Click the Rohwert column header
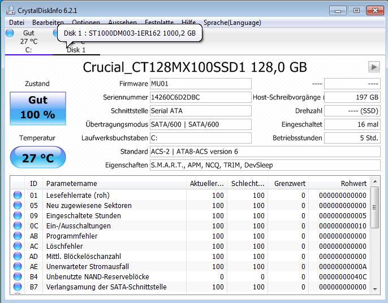The width and height of the screenshot is (388, 303). [339, 183]
